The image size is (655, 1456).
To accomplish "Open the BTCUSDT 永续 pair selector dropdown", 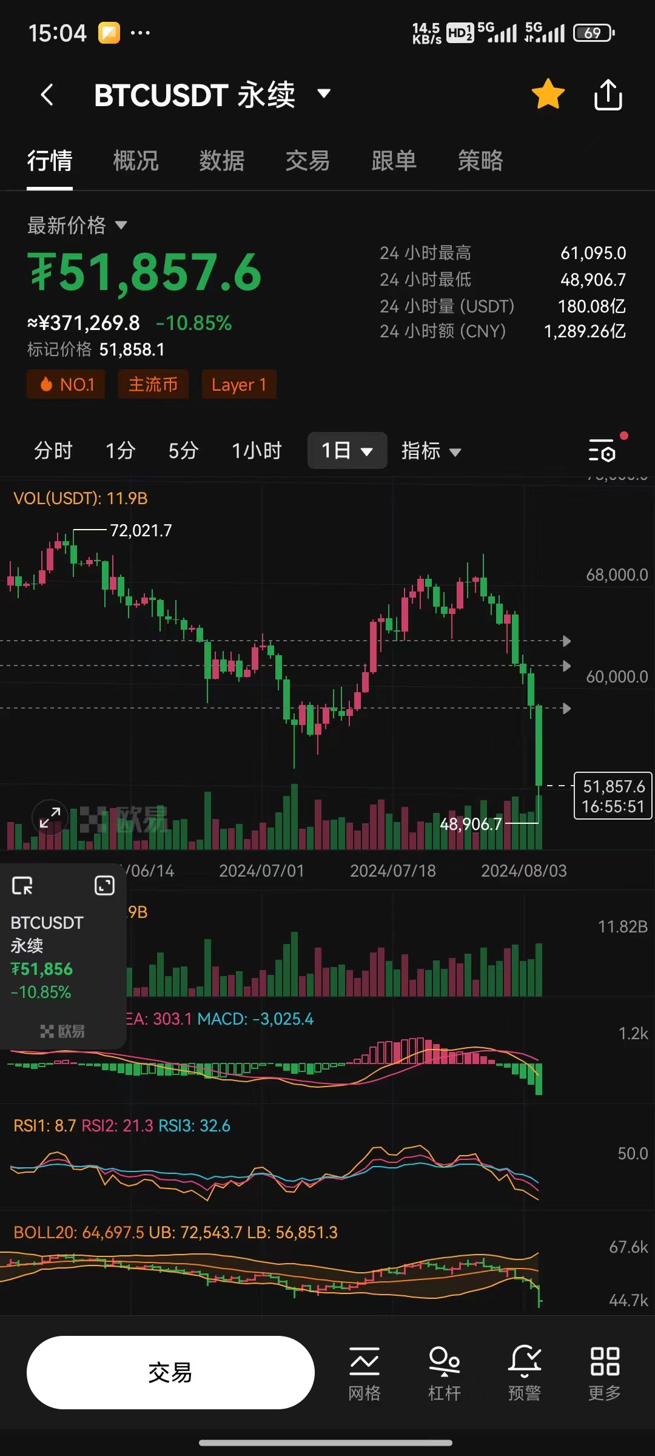I will click(x=213, y=95).
